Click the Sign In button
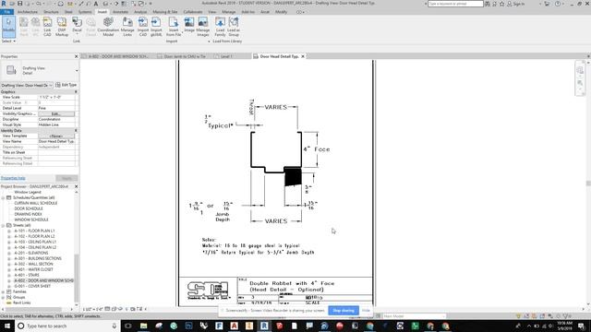The width and height of the screenshot is (591, 332). (516, 4)
